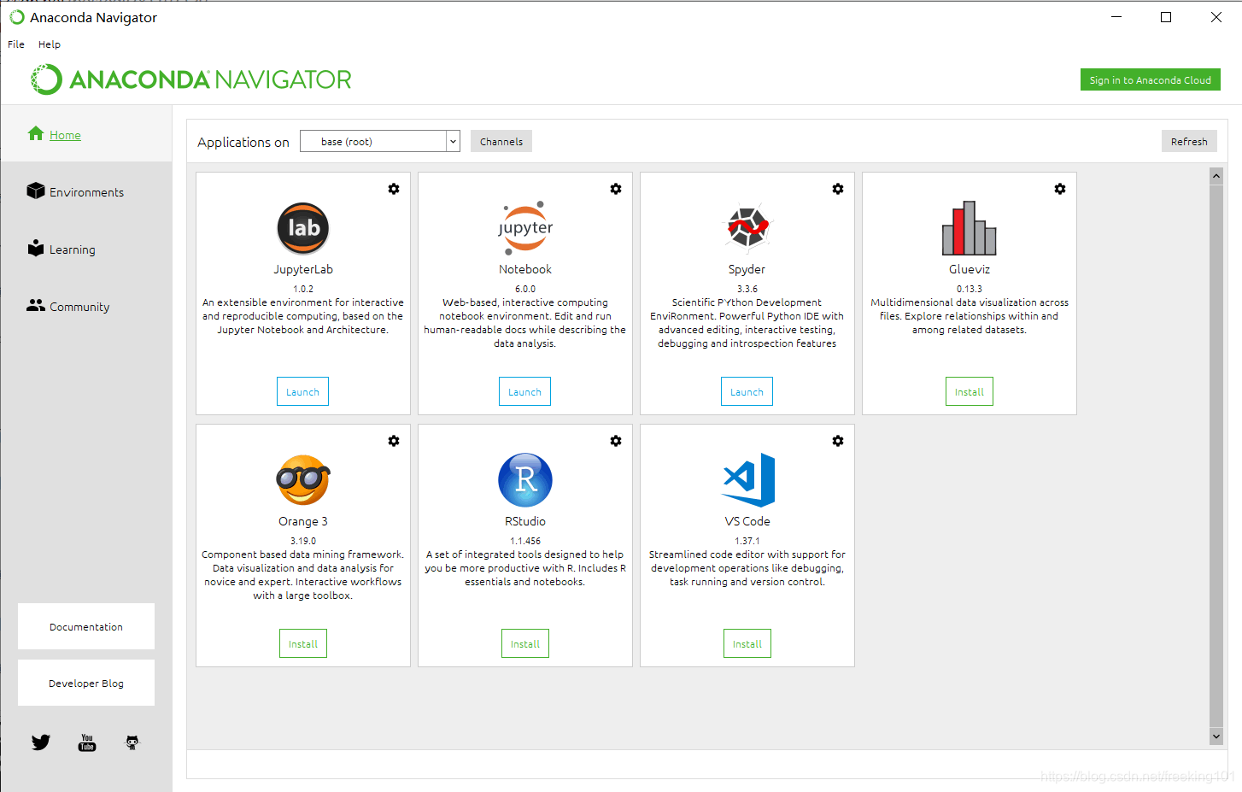Install VS Code
The width and height of the screenshot is (1242, 792).
[747, 643]
